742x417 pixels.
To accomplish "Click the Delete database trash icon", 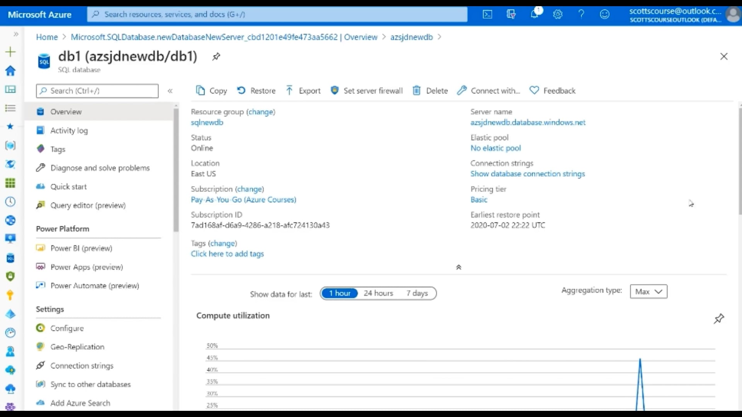I will [x=416, y=90].
